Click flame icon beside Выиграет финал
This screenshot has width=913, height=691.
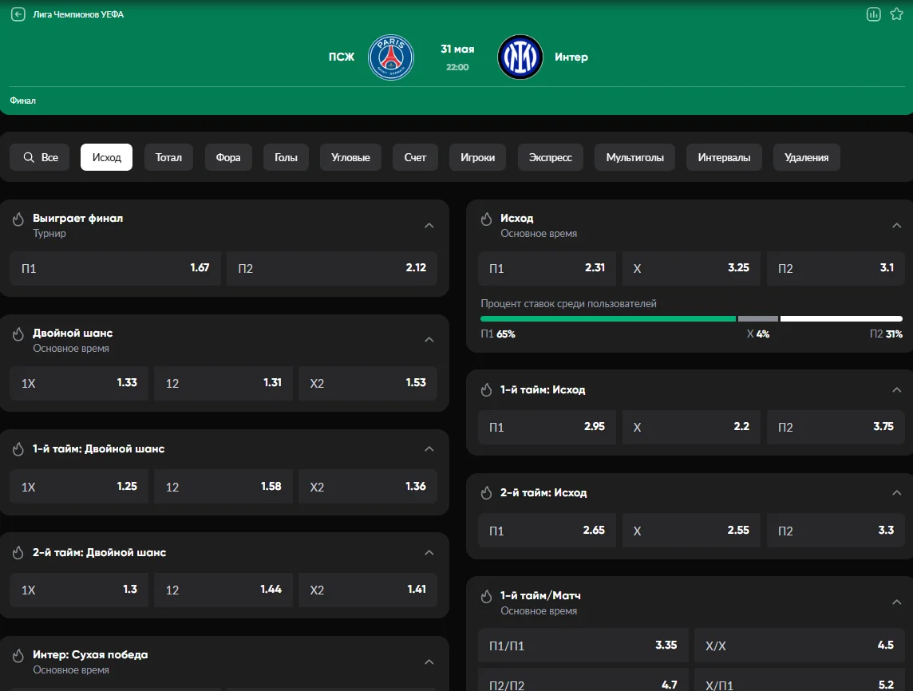(x=18, y=219)
